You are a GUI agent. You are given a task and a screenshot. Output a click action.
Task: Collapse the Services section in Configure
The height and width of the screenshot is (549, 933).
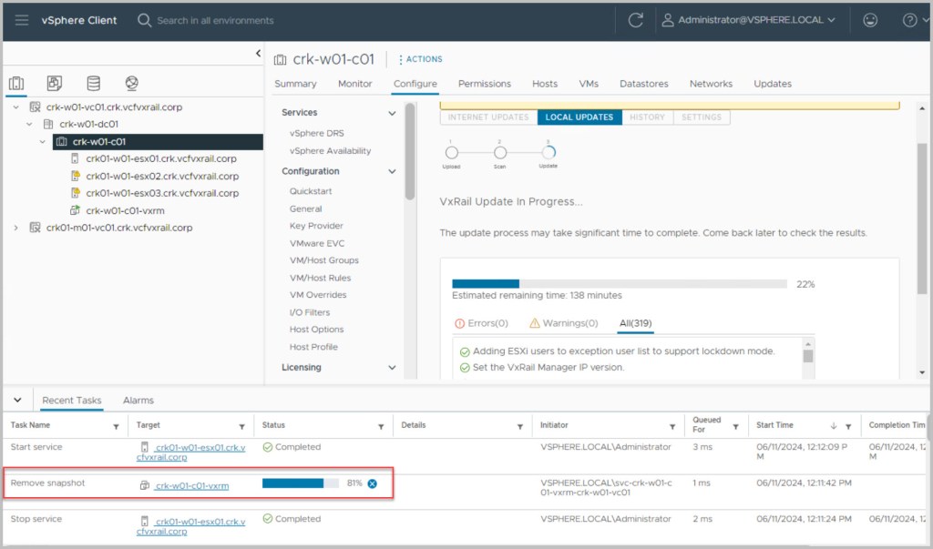pos(393,113)
